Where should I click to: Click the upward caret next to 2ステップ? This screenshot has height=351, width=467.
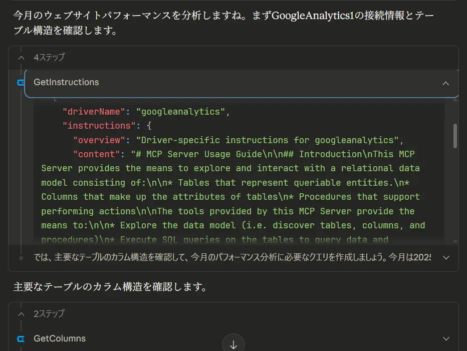[21, 313]
